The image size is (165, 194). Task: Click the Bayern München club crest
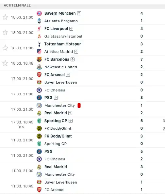[x=39, y=13]
